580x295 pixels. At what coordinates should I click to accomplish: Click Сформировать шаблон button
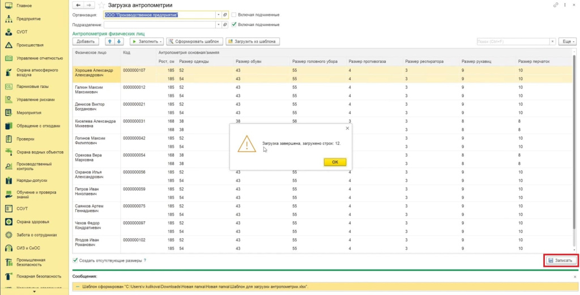coord(195,41)
